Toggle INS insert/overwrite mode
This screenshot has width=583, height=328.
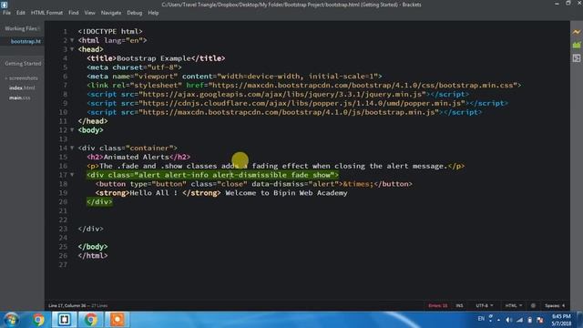coord(459,306)
